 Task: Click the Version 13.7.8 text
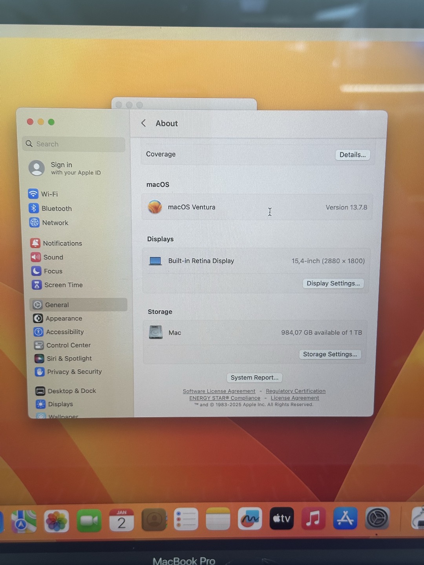[x=346, y=207]
